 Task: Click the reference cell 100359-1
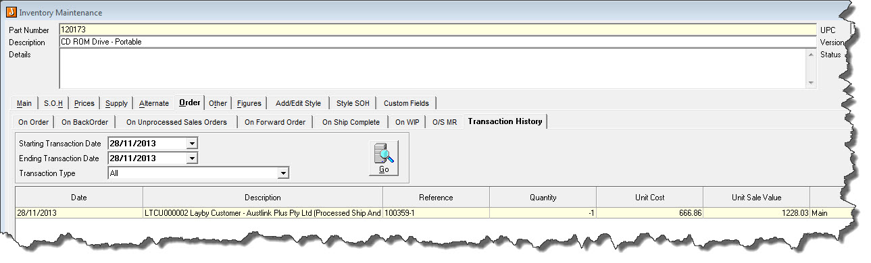[436, 213]
